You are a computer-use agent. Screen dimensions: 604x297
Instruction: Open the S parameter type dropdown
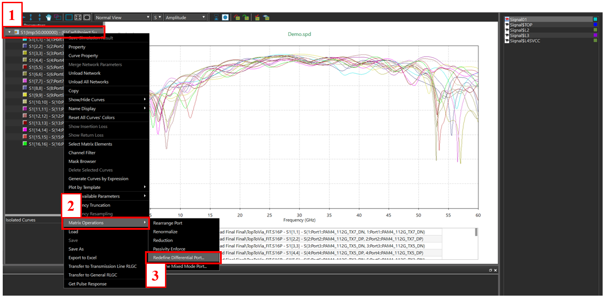pos(157,17)
